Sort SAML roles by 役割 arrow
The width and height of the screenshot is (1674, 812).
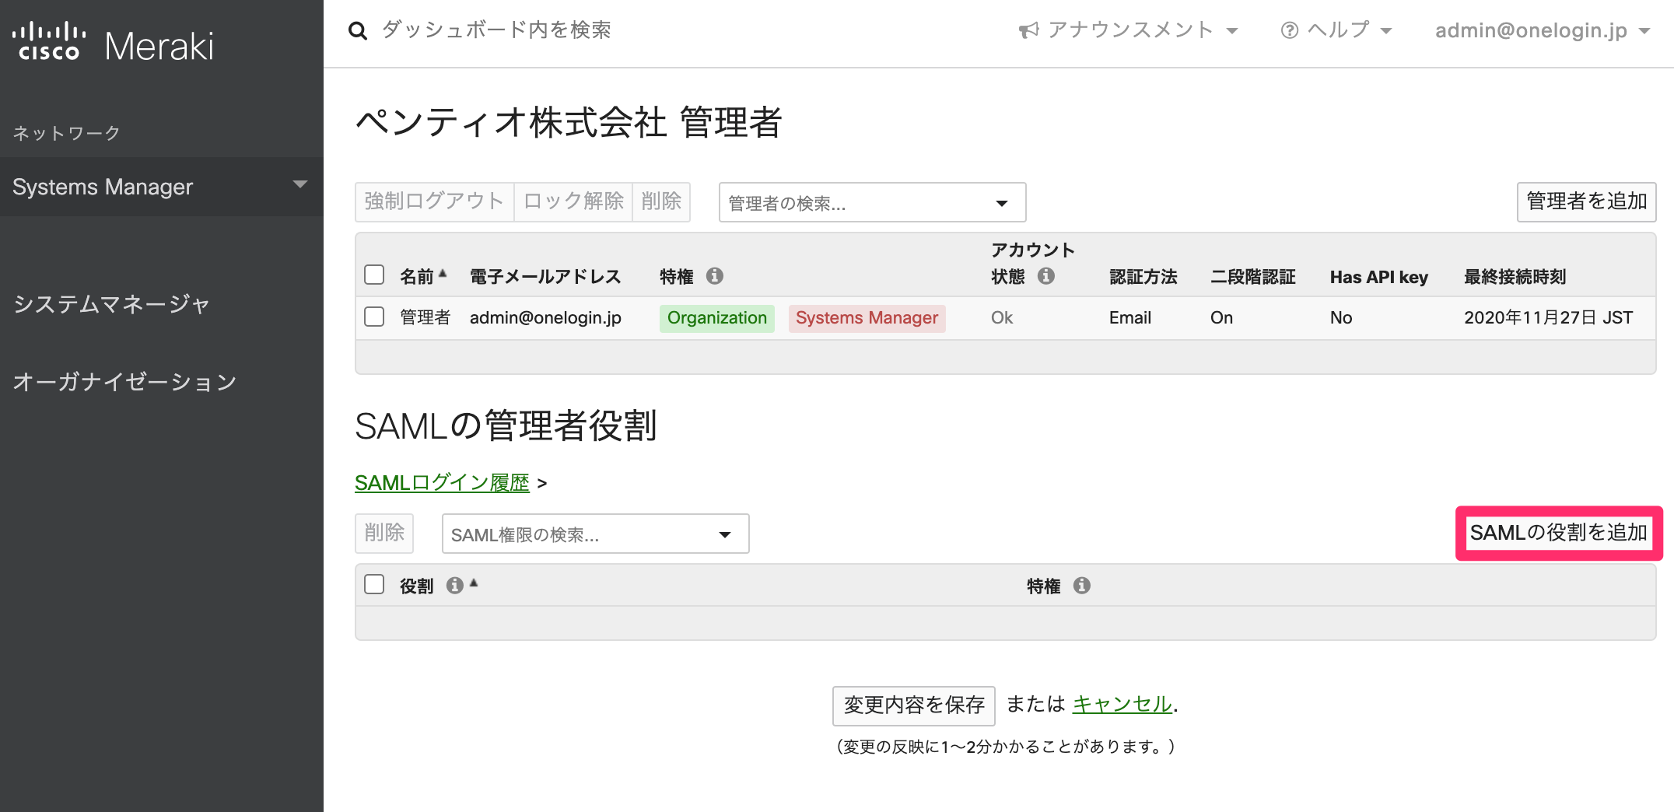click(474, 583)
